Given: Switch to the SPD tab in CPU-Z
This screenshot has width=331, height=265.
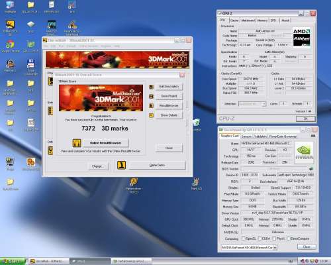Looking at the screenshot, I should point(273,21).
